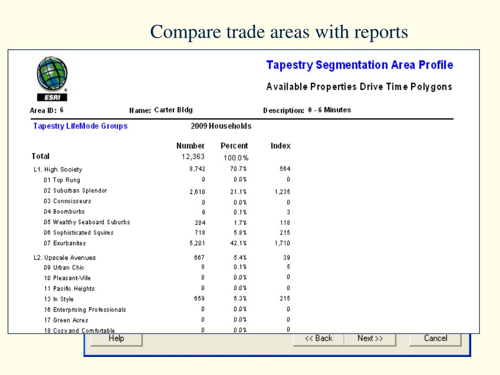This screenshot has width=500, height=375.
Task: Select High Society index 564
Action: click(x=285, y=168)
